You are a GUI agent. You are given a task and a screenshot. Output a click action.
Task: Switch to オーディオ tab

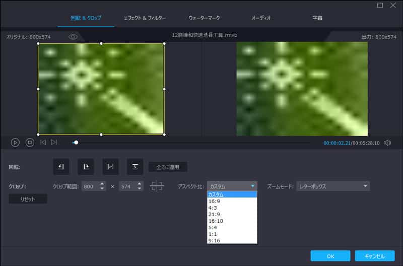point(261,18)
